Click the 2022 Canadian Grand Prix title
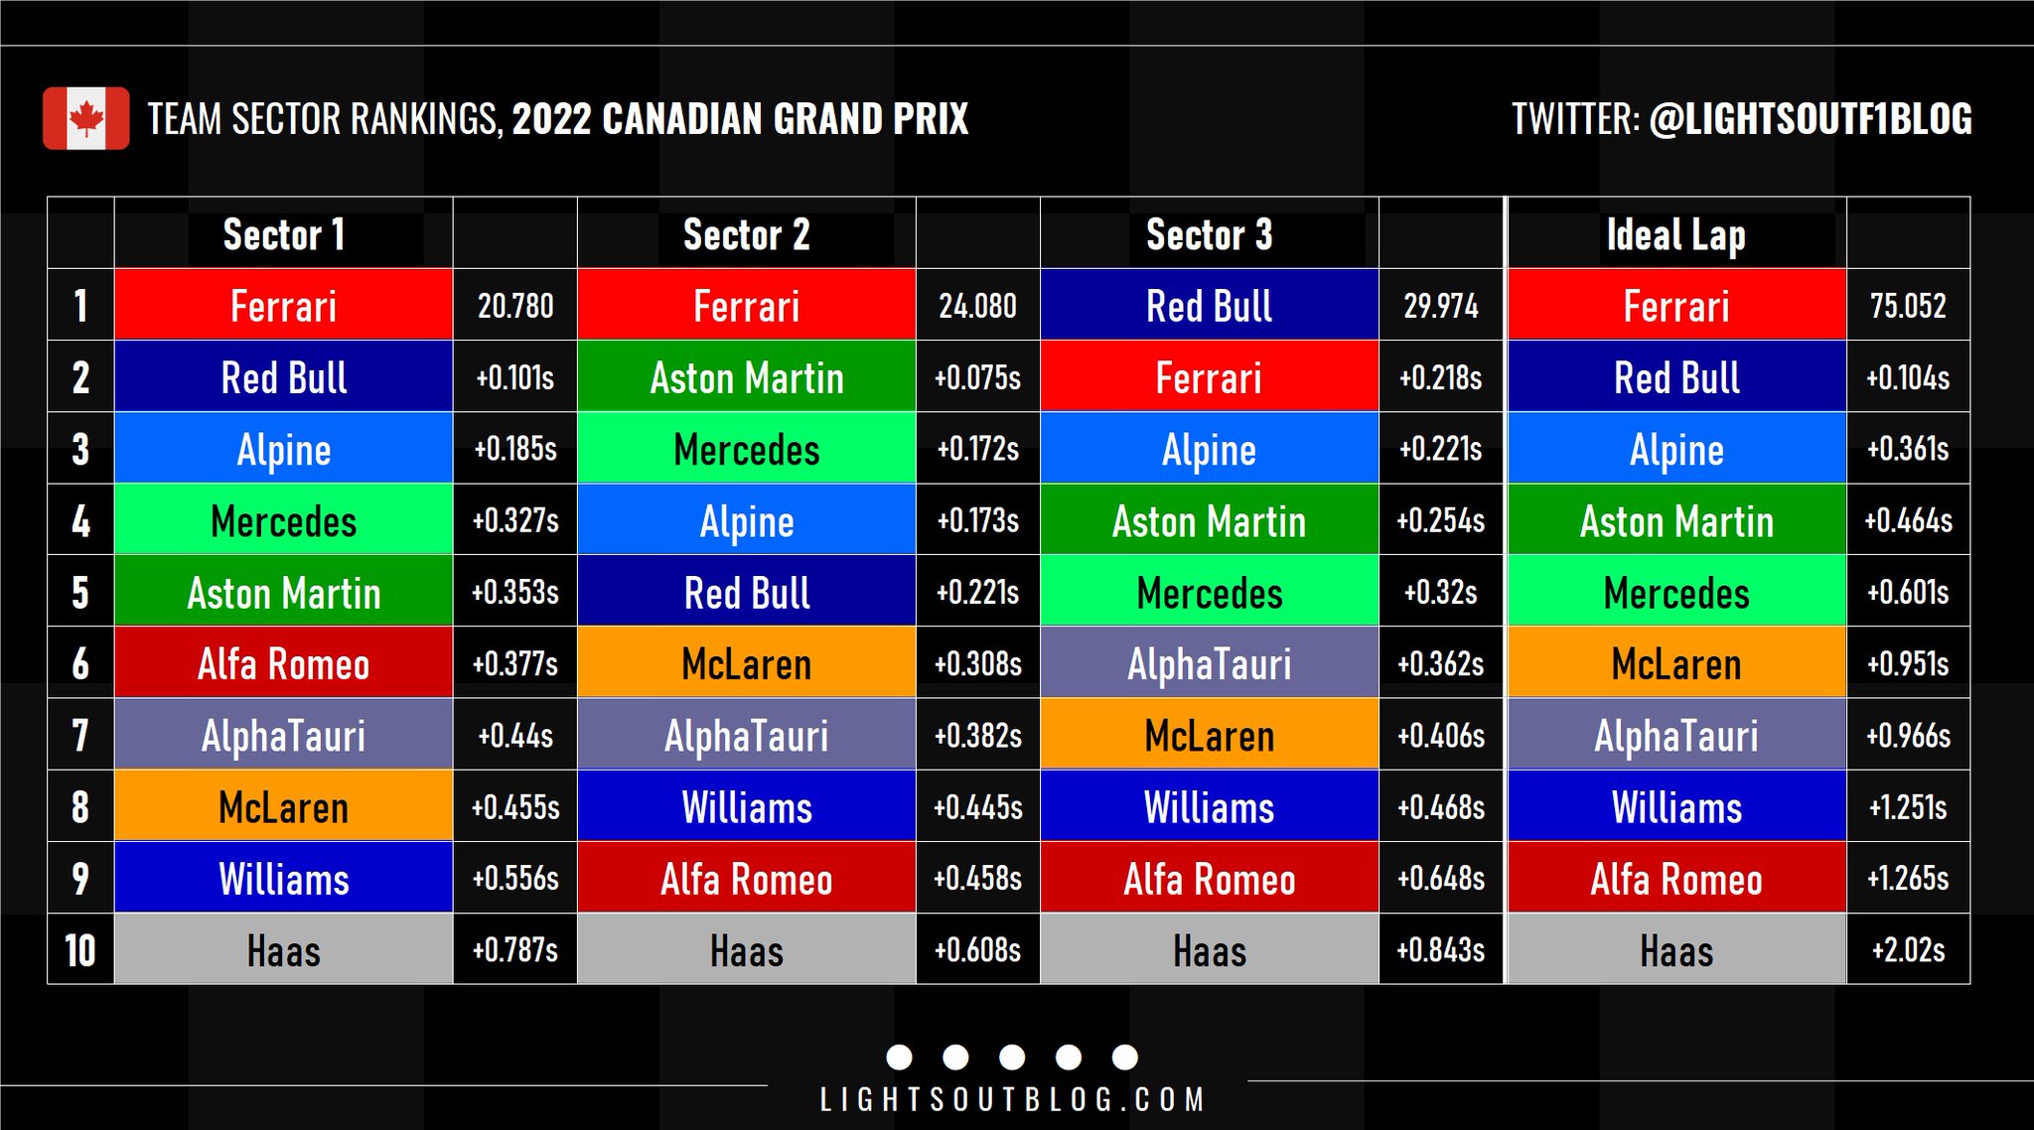Screen dimensions: 2034x1130 click(740, 119)
